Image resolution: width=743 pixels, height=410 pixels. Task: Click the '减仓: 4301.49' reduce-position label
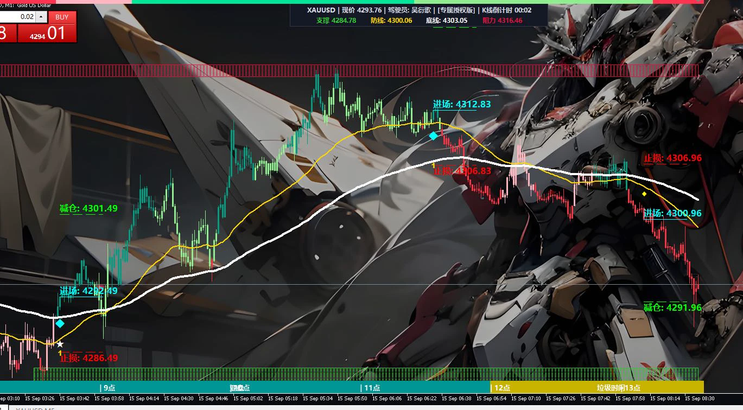tap(88, 208)
